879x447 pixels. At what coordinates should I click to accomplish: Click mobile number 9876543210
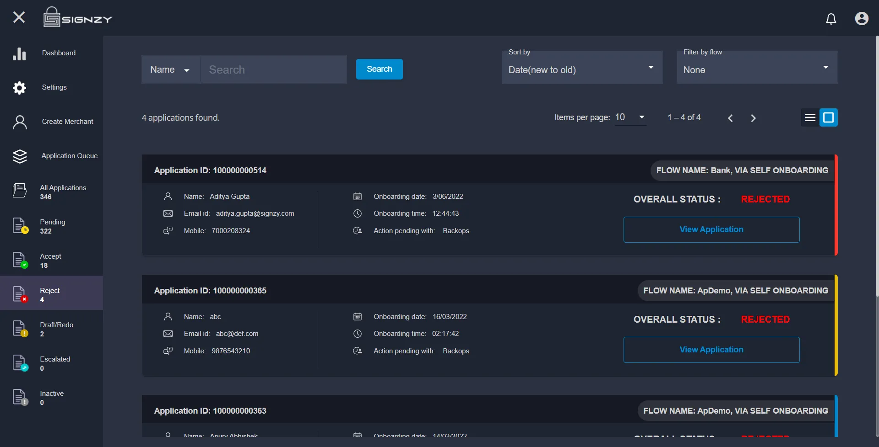231,351
